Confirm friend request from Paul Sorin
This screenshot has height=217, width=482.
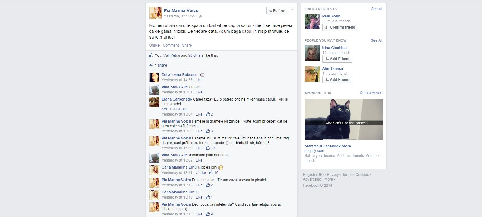coord(340,27)
